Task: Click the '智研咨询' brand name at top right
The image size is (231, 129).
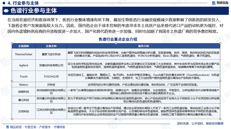Action: coord(222,3)
